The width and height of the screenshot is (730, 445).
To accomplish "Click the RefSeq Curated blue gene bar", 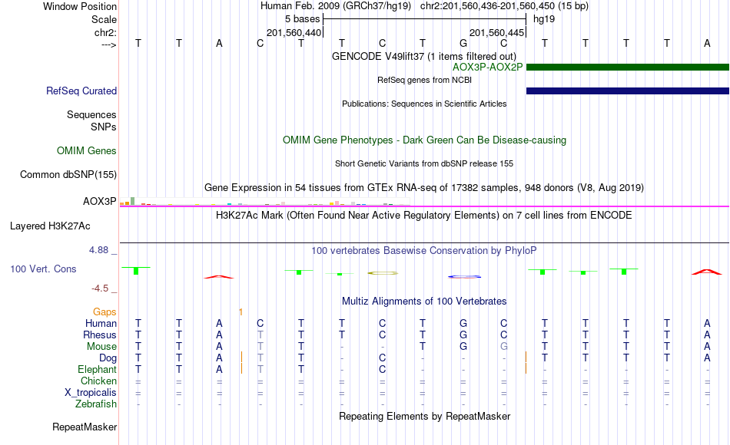I will coord(628,91).
